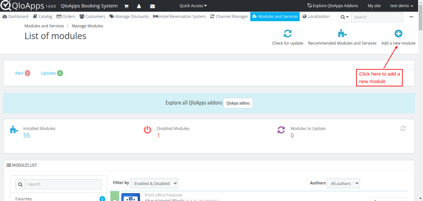Click the modules list Search field
423x201 pixels.
[x=63, y=184]
